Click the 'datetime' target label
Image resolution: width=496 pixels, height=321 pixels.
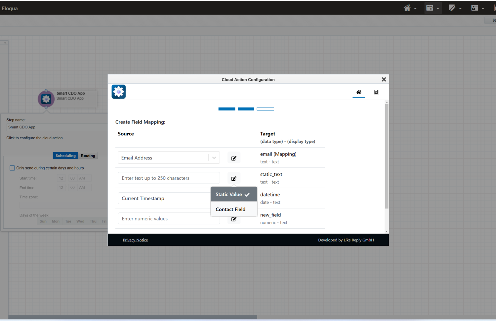(270, 195)
